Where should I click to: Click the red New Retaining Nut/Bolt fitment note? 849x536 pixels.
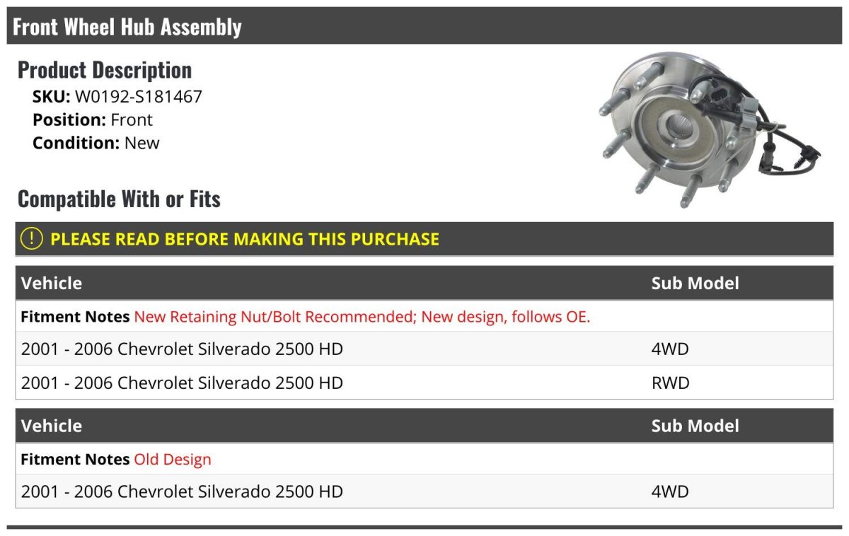[362, 317]
